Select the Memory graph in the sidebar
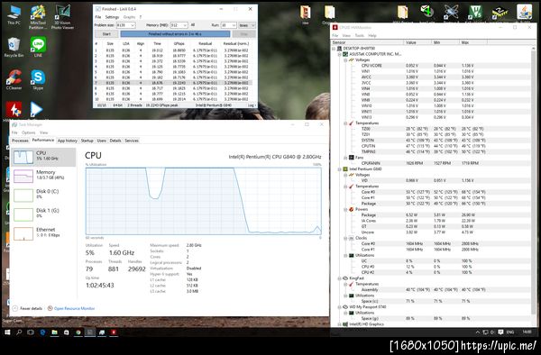This screenshot has width=541, height=355. (x=43, y=176)
